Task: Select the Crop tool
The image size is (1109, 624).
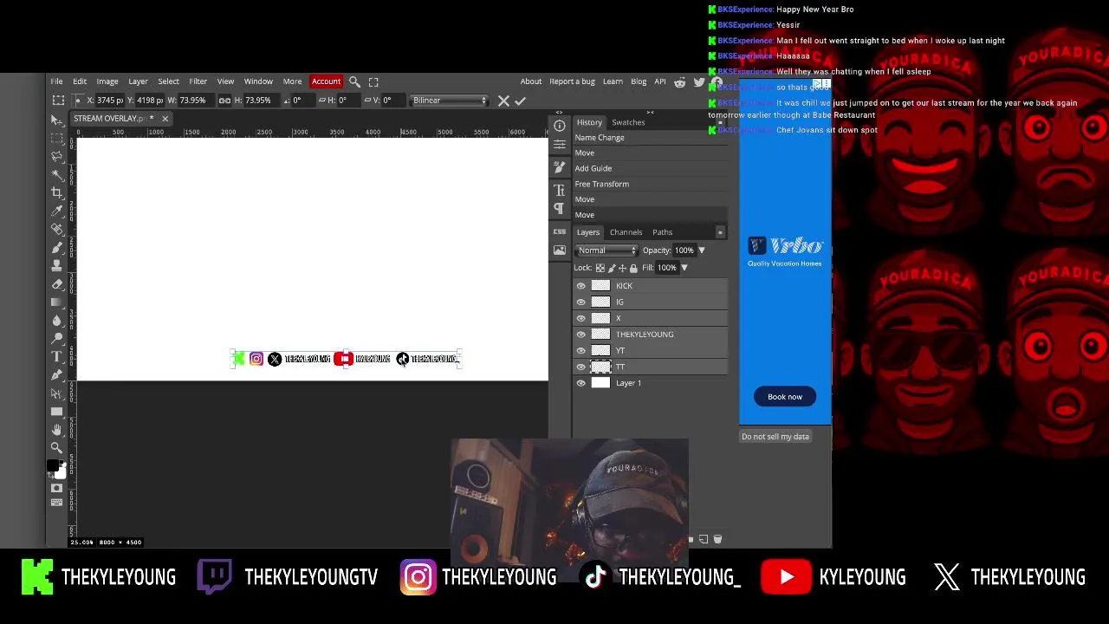Action: click(x=56, y=192)
